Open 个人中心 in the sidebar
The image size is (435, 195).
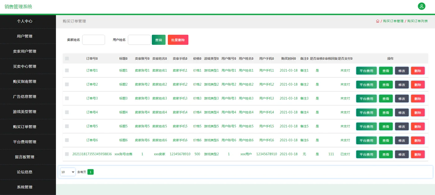pyautogui.click(x=25, y=21)
